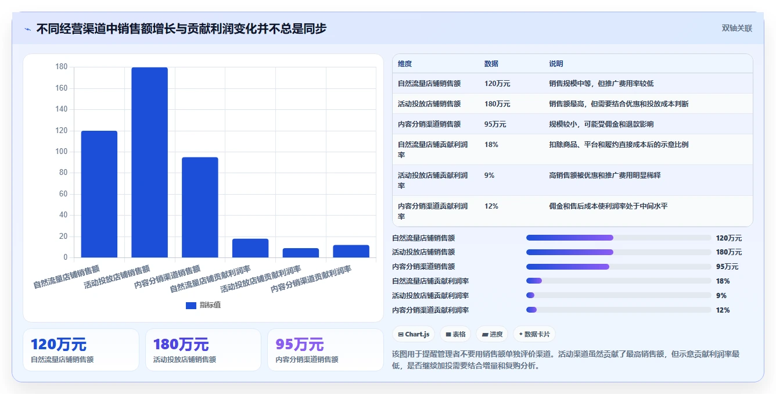Click progress bar for 自然流量店铺贡献利润率
The image size is (776, 394).
[619, 281]
